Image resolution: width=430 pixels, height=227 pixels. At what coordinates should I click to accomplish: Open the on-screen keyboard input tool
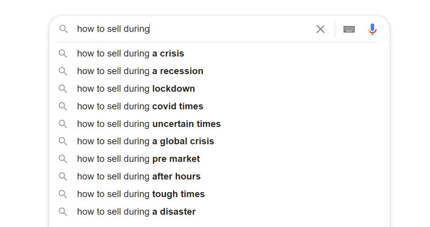click(349, 29)
